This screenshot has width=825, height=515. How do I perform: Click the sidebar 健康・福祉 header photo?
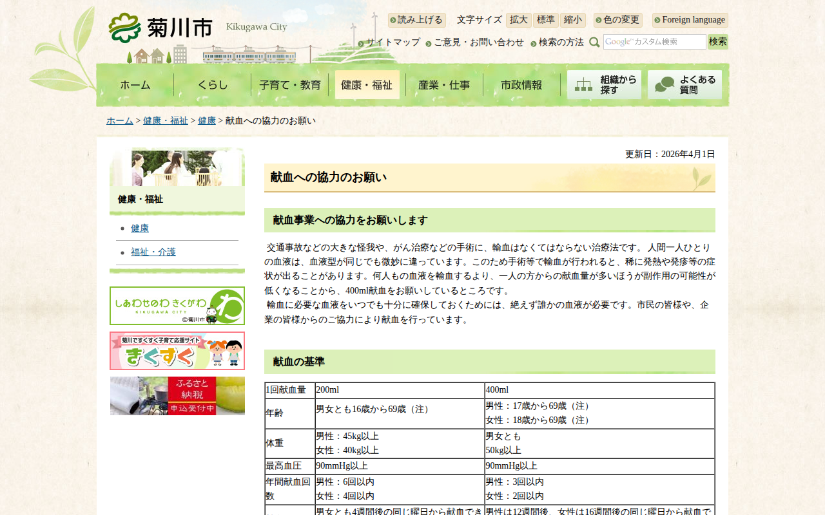[x=177, y=167]
